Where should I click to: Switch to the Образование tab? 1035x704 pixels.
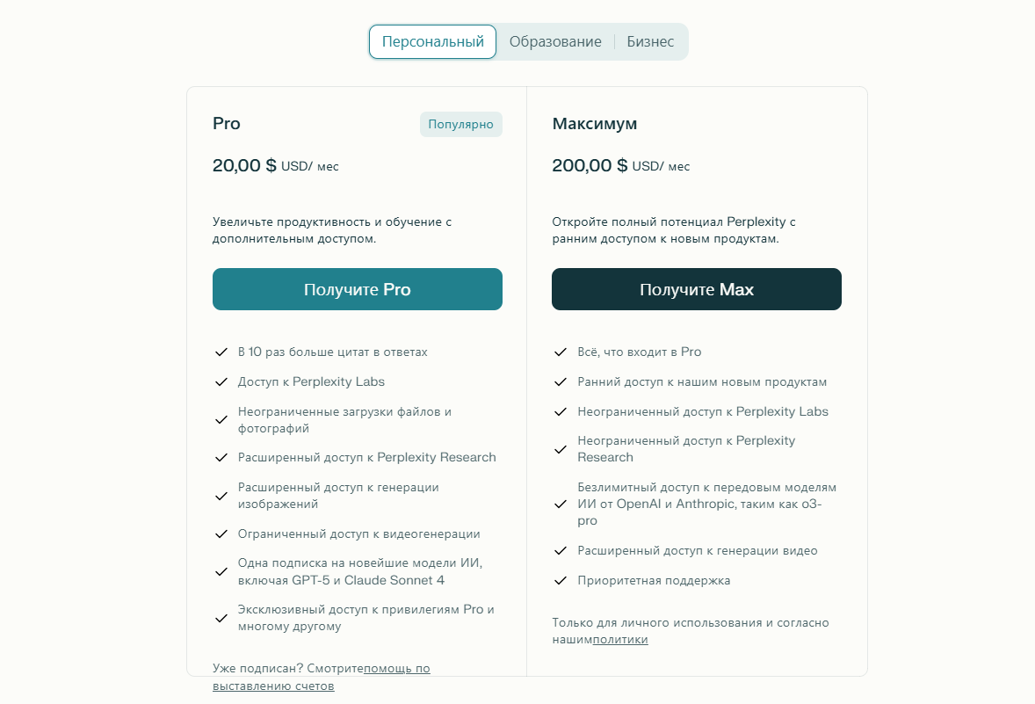click(555, 41)
